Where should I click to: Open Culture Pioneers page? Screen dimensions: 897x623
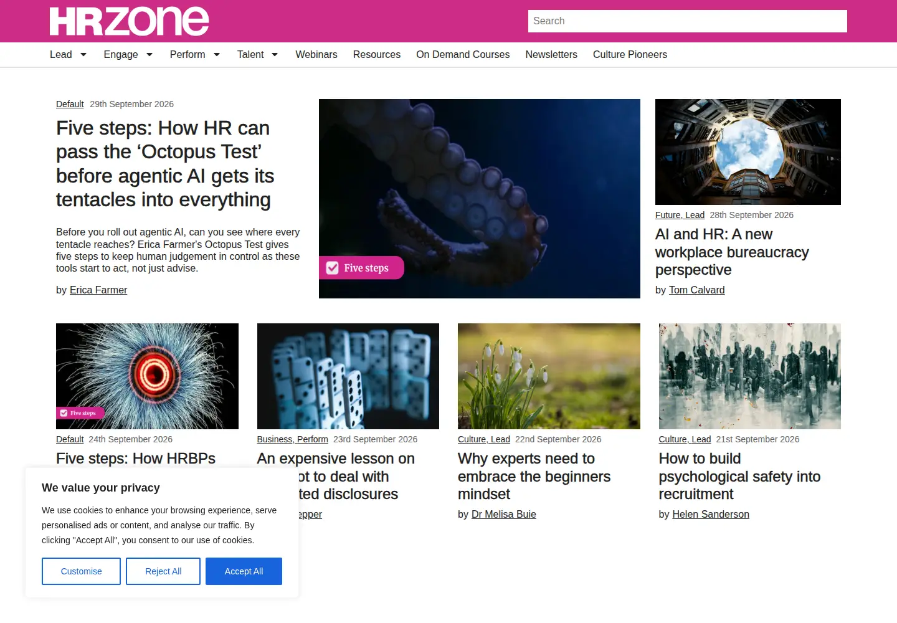630,55
